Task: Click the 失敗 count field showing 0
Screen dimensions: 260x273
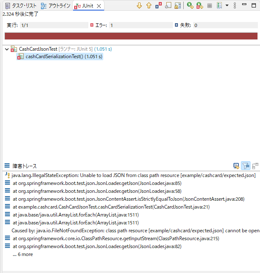Action: coord(226,25)
